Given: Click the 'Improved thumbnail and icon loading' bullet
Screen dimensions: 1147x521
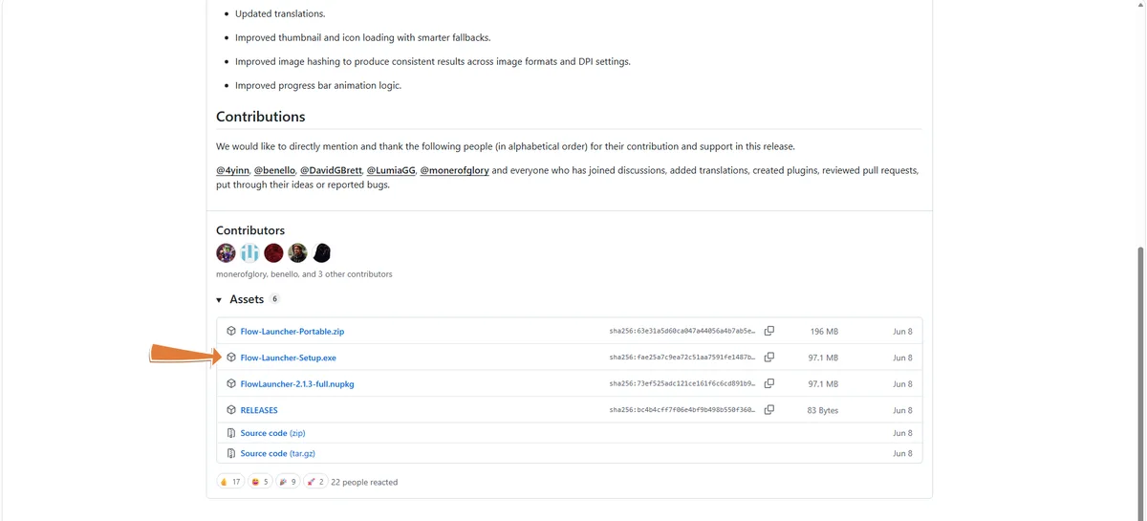Looking at the screenshot, I should click(x=363, y=37).
